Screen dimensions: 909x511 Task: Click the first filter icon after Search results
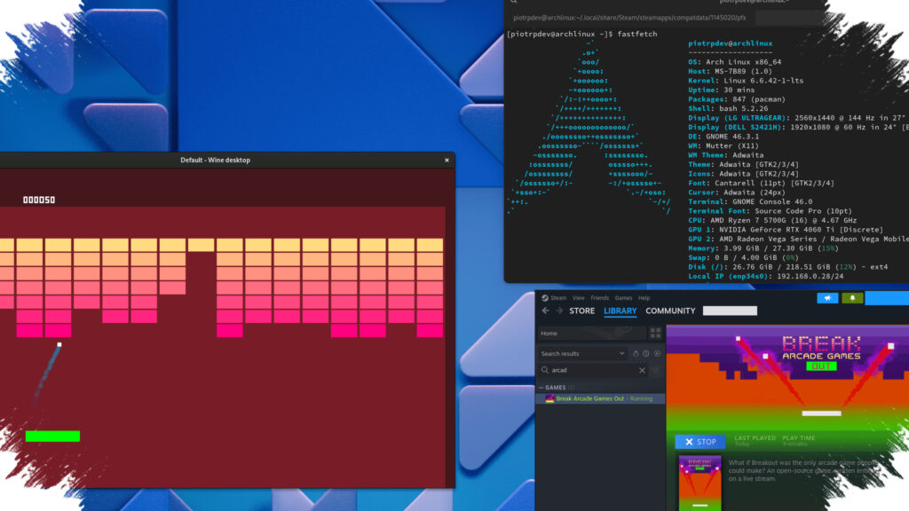click(636, 353)
